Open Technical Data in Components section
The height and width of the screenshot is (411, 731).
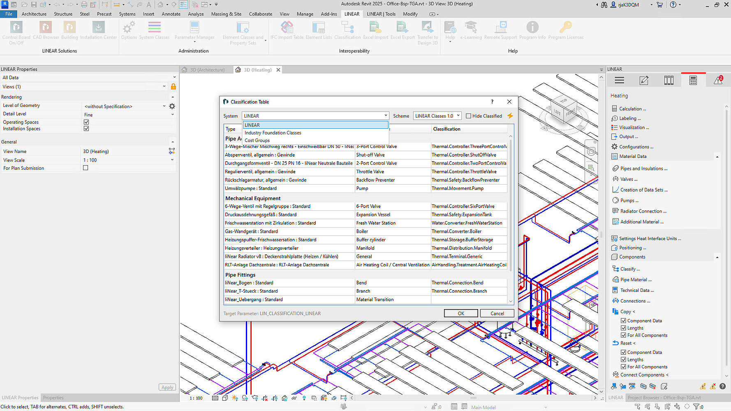coord(637,290)
